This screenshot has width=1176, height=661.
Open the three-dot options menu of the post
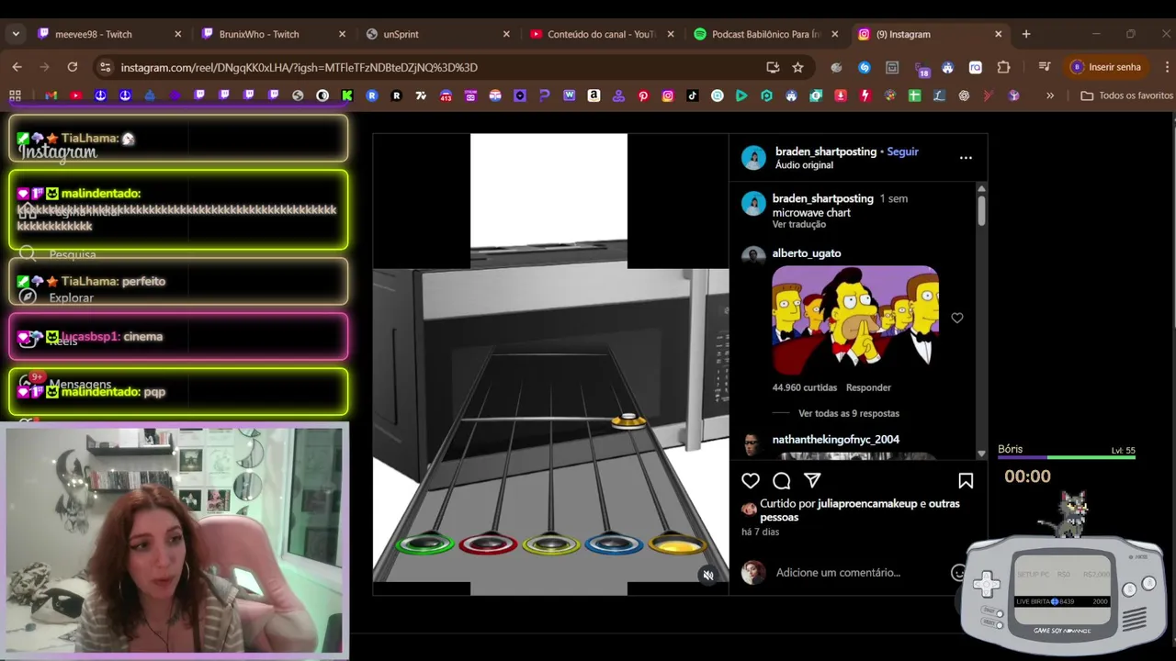(x=966, y=158)
